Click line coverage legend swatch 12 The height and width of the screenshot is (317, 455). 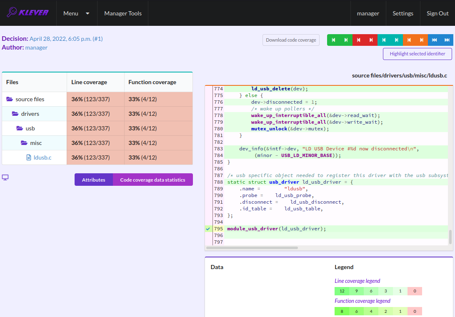(342, 291)
